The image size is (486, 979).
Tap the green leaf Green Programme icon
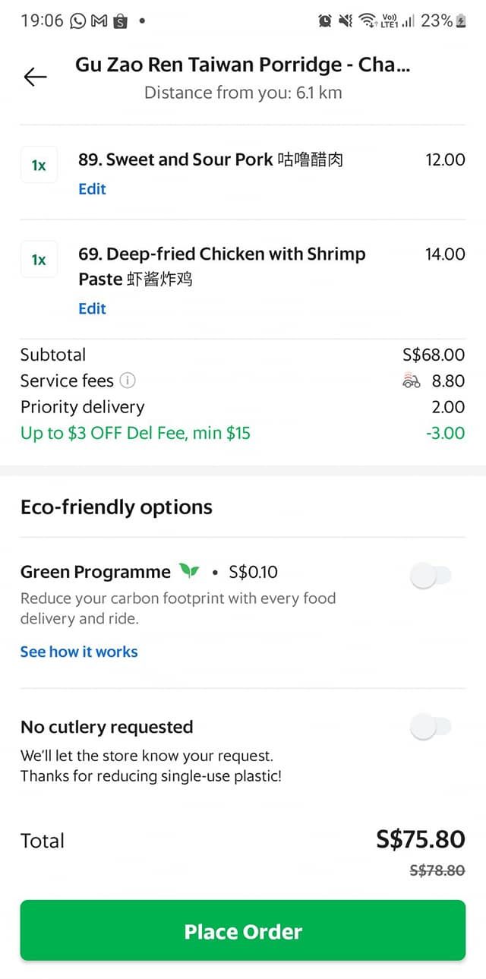click(188, 571)
